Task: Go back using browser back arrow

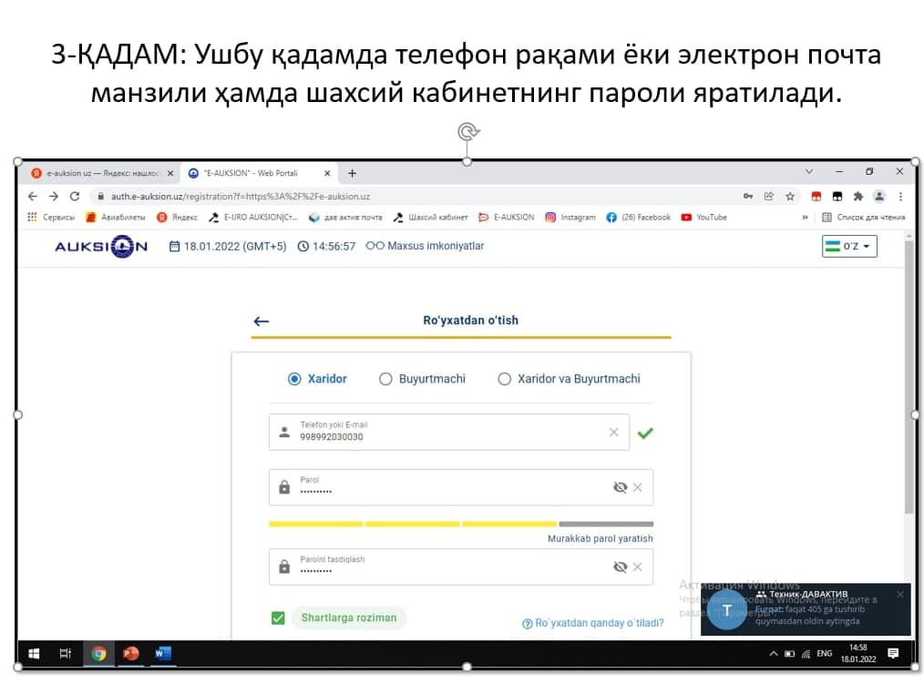Action: (33, 196)
